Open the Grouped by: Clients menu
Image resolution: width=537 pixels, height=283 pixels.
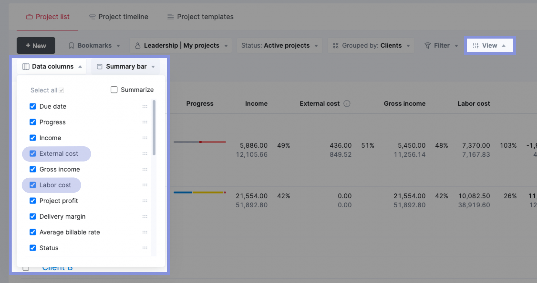tap(370, 45)
